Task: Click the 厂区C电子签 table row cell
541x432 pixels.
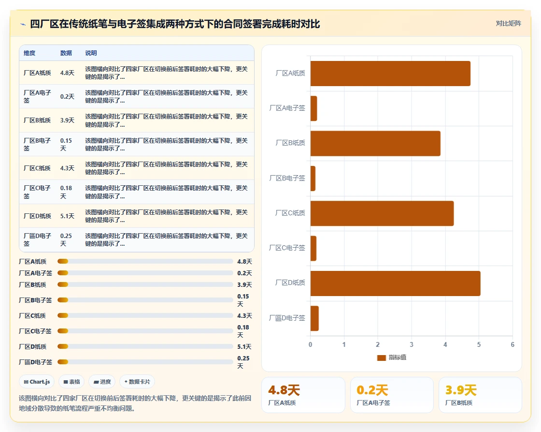Action: pyautogui.click(x=37, y=192)
